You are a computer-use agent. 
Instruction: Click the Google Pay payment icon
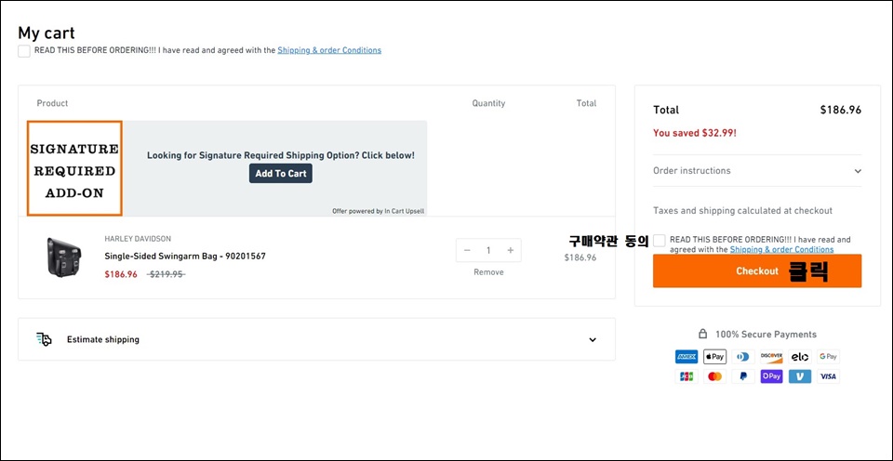pos(828,357)
